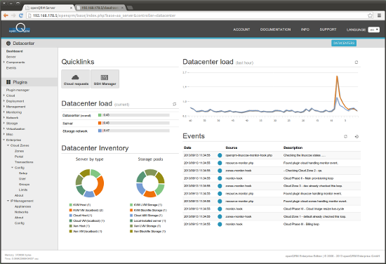Open the Account menu

click(241, 29)
